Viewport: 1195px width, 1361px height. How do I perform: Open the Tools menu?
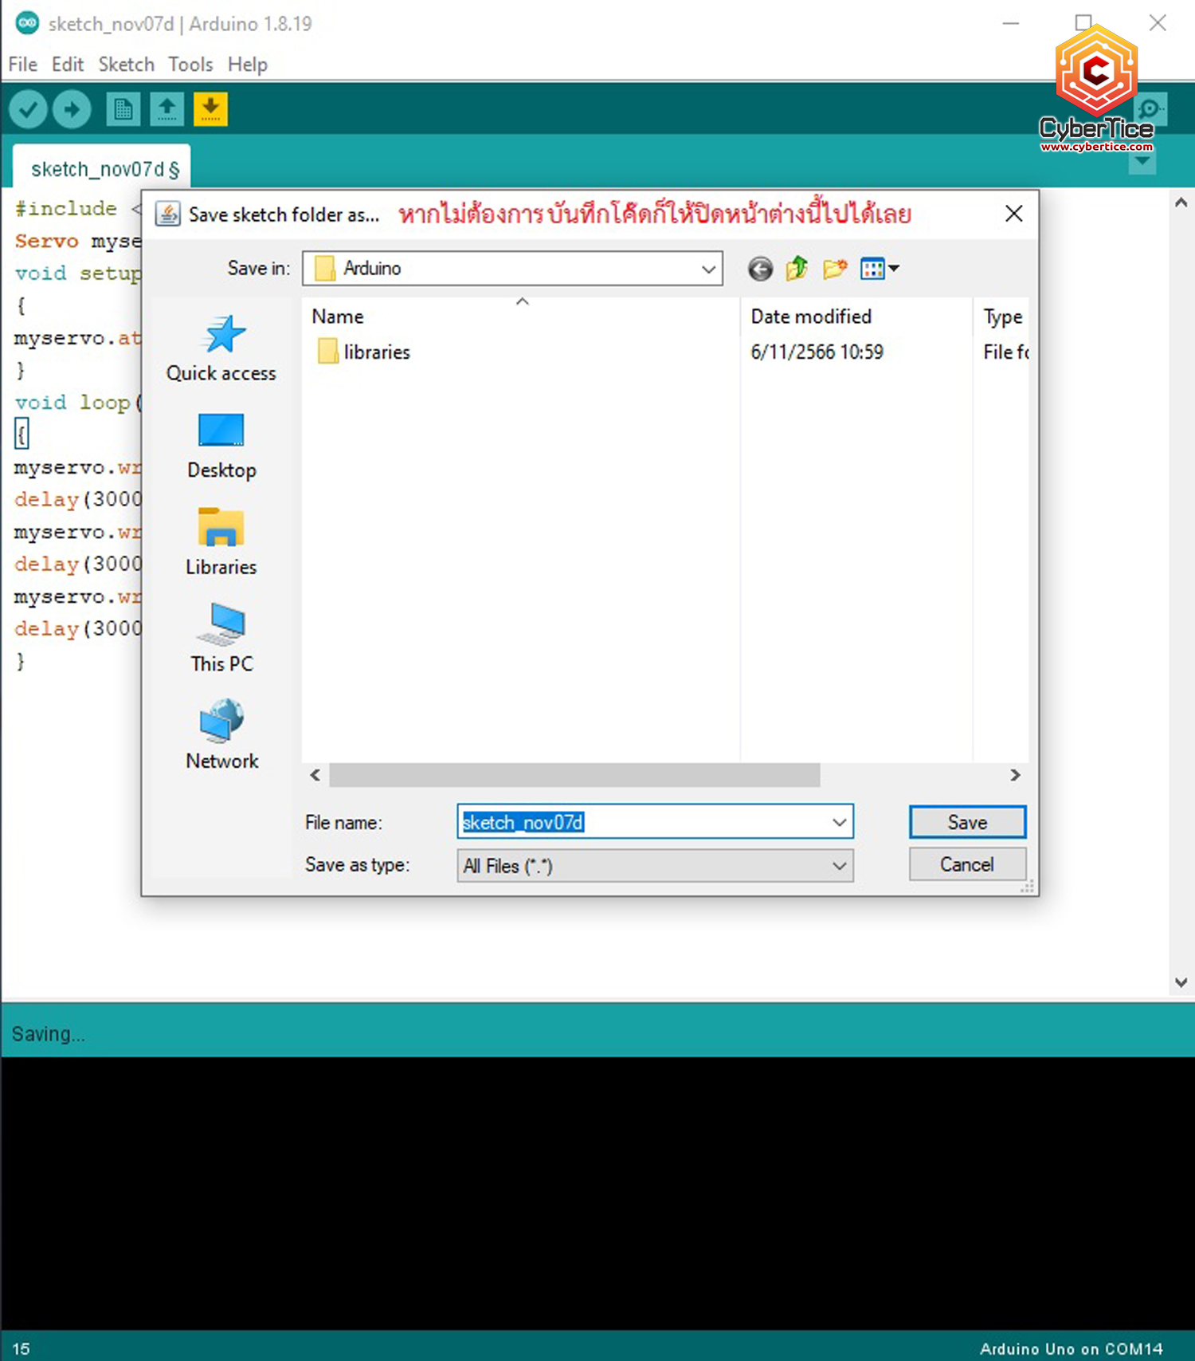(190, 65)
